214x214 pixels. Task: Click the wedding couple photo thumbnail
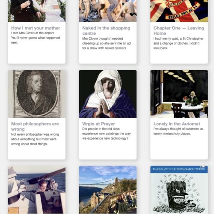tap(37, 11)
